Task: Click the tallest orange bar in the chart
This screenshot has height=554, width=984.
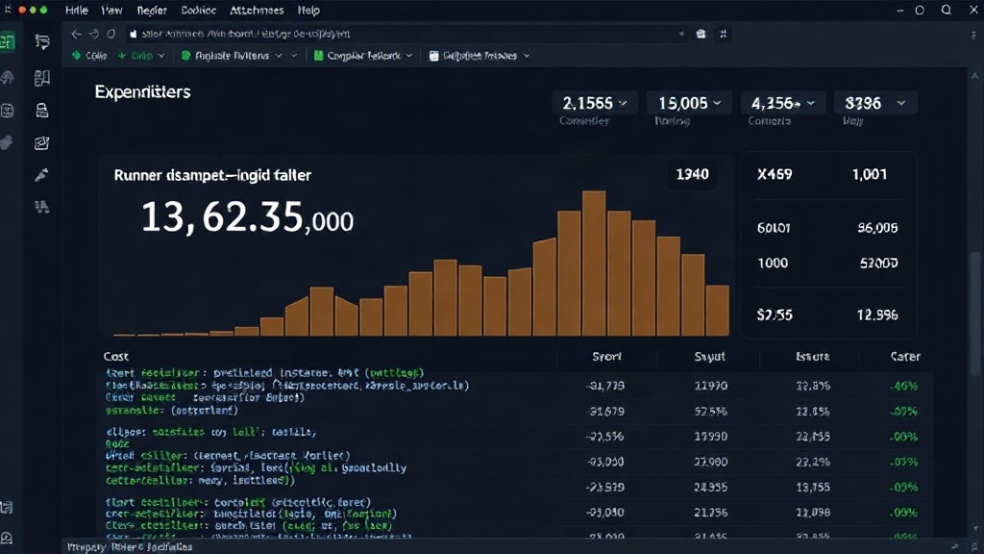Action: pos(594,264)
